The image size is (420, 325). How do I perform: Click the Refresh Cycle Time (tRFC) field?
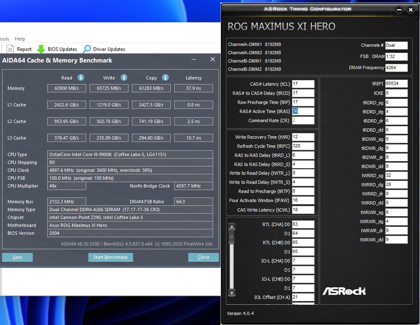click(303, 146)
